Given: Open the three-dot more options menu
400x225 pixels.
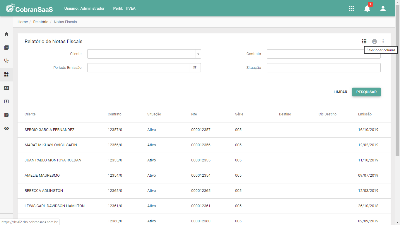Looking at the screenshot, I should [383, 41].
